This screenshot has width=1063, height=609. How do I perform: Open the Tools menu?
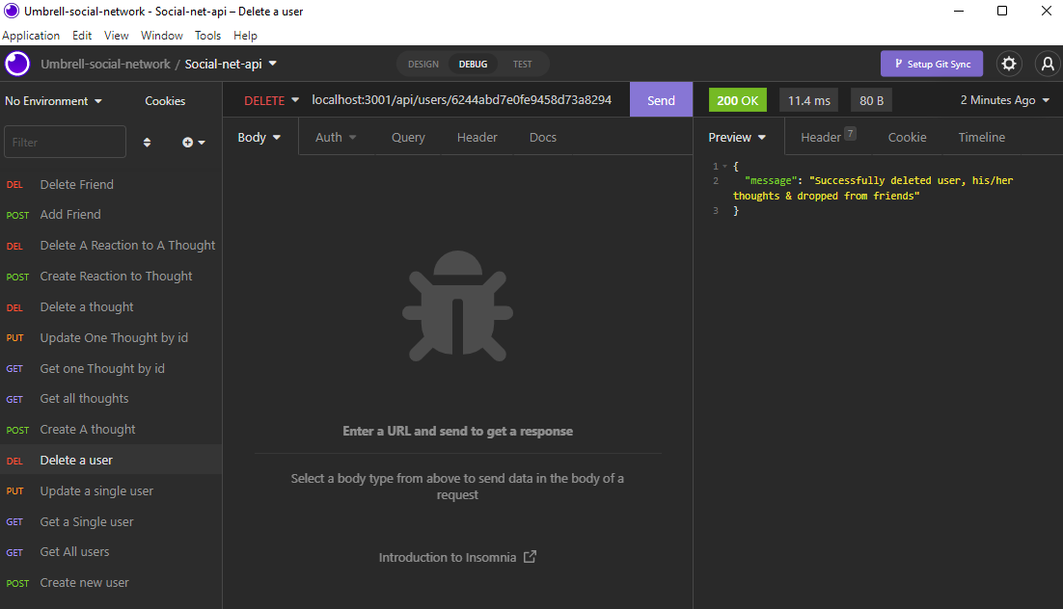pos(207,35)
